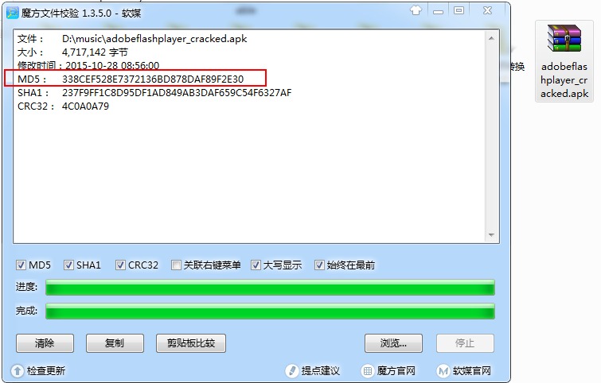The image size is (601, 383).
Task: Click the 进度 green progress bar
Action: [x=270, y=288]
